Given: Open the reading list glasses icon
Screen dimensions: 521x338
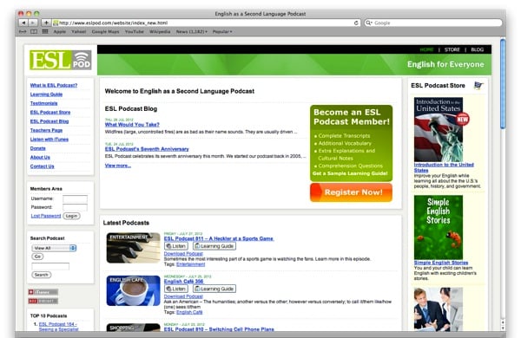Looking at the screenshot, I should click(23, 32).
